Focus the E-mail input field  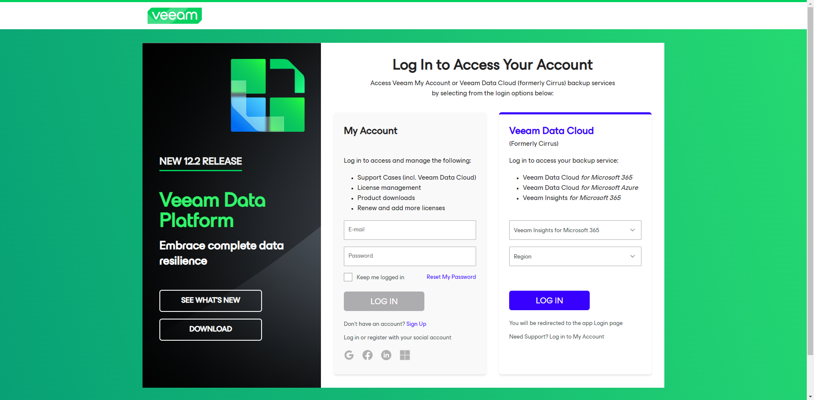tap(410, 230)
